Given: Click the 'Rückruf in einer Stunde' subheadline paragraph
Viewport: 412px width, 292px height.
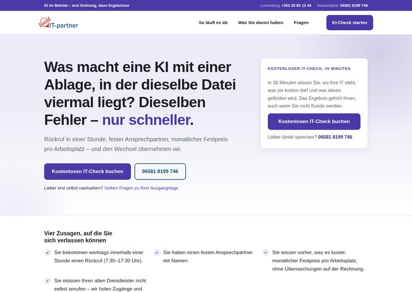Looking at the screenshot, I should pos(136,144).
